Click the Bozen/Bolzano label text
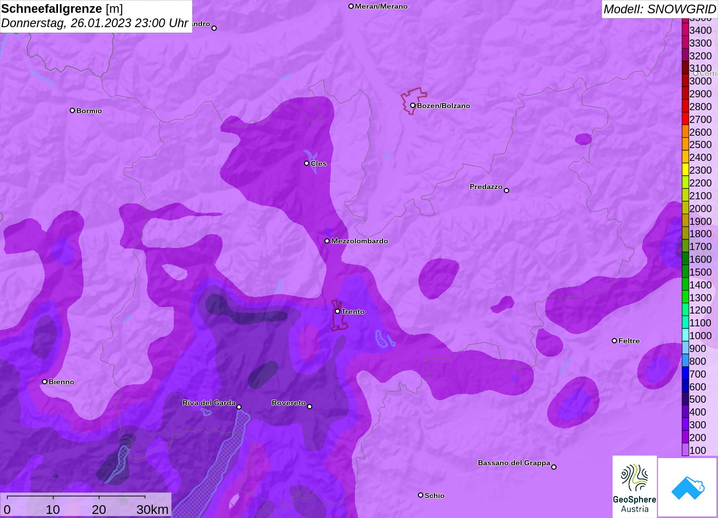 point(444,106)
